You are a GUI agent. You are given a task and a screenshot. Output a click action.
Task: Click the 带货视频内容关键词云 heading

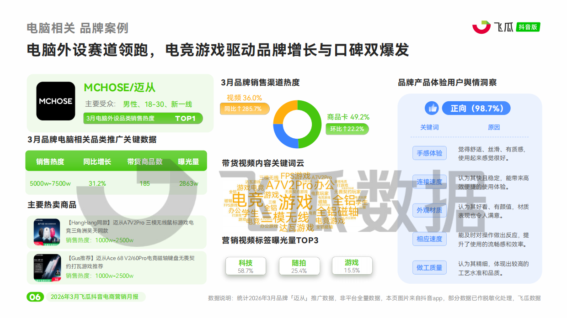point(263,163)
